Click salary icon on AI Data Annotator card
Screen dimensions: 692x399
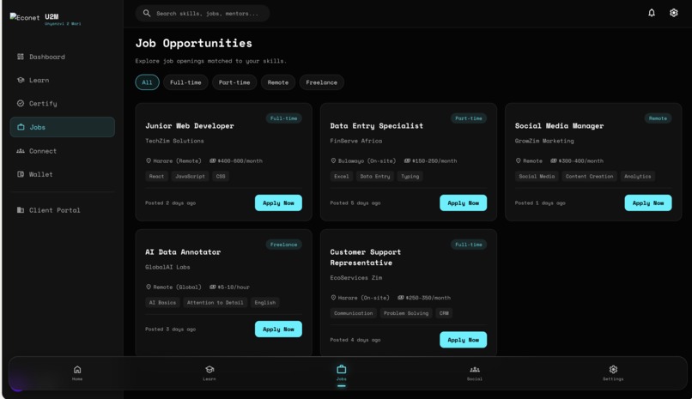212,287
